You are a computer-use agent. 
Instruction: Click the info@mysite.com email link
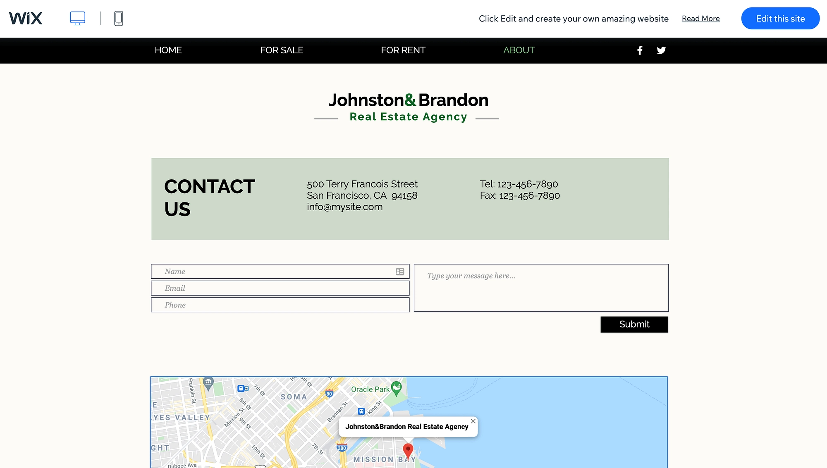coord(345,207)
